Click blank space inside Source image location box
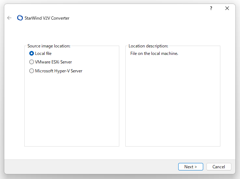Image resolution: width=240 pixels, height=179 pixels. pyautogui.click(x=72, y=110)
